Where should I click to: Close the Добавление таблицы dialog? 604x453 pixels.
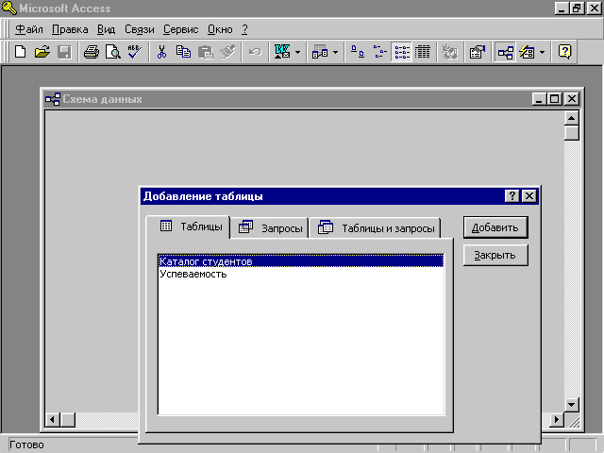click(529, 196)
